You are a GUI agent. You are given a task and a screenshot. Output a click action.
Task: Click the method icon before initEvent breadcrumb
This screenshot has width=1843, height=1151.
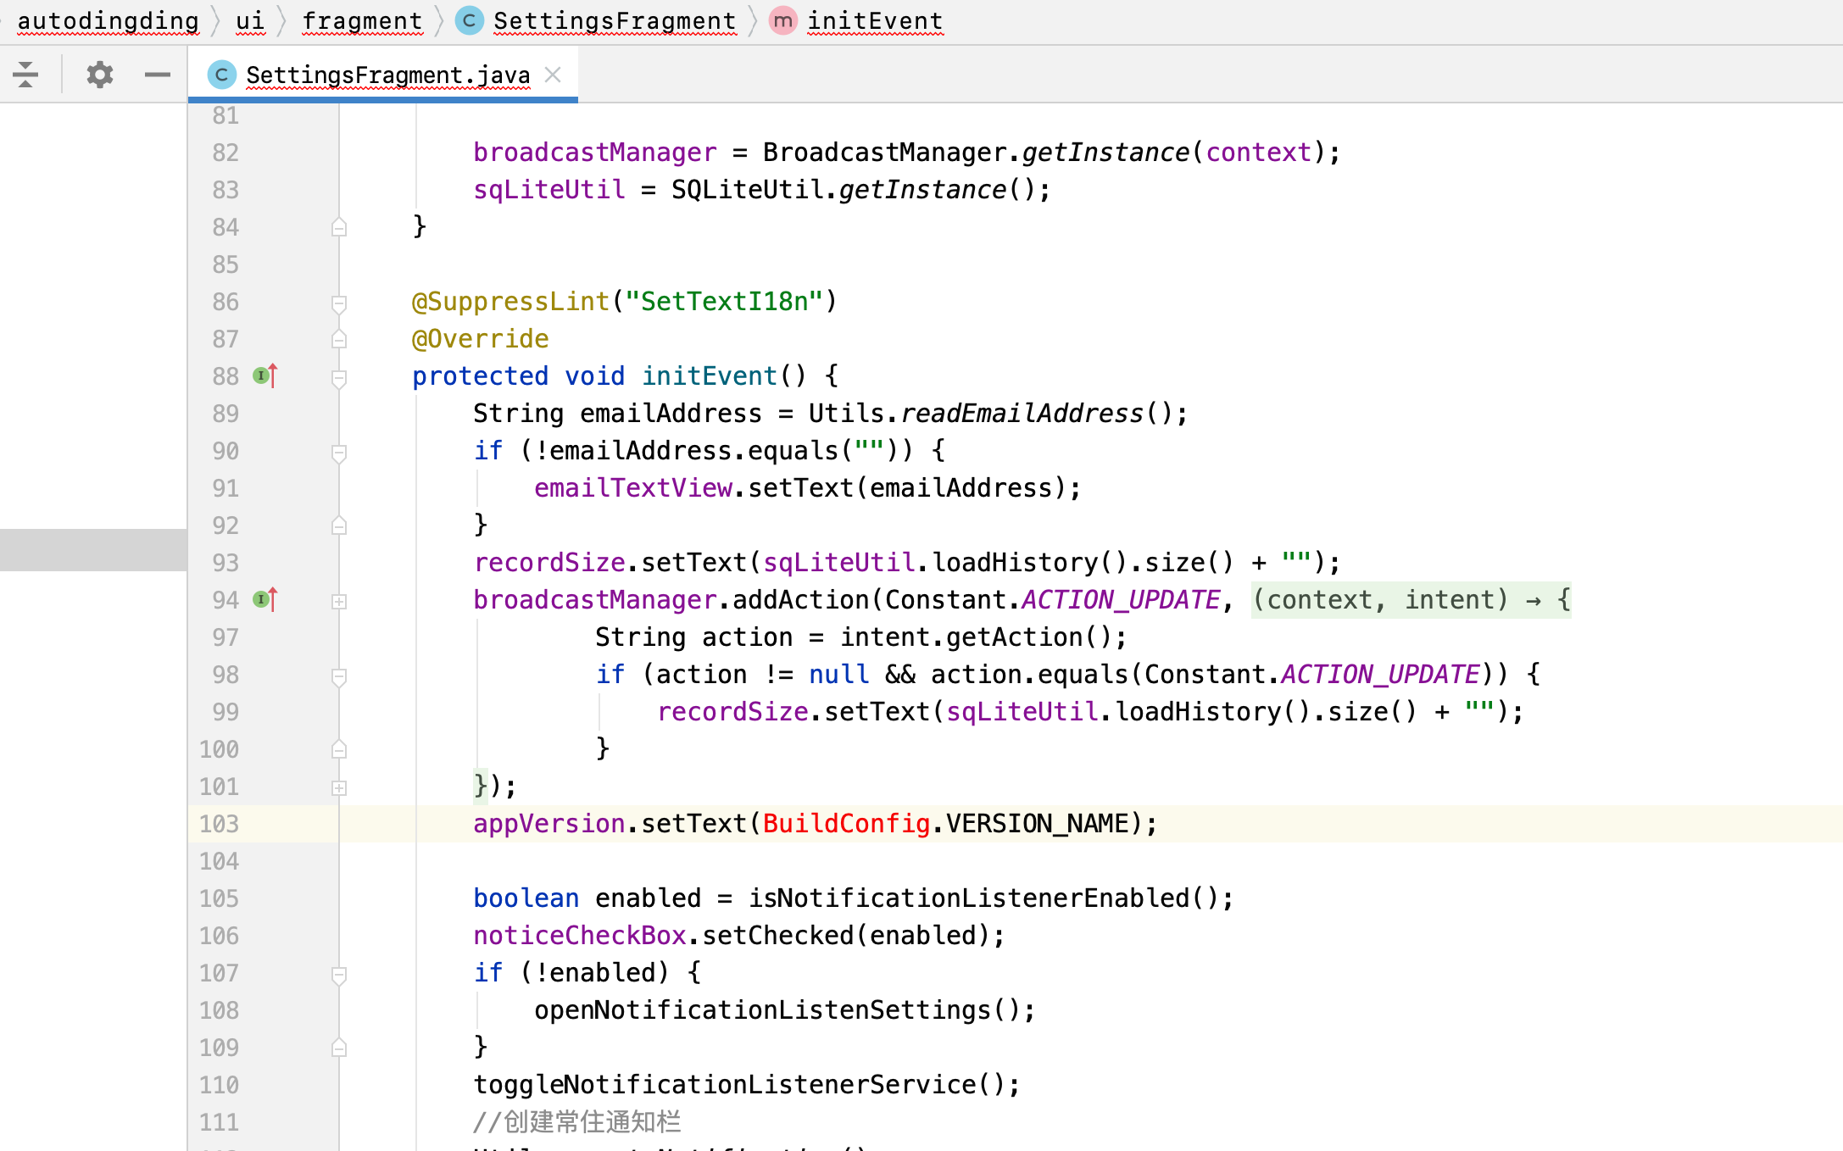point(782,20)
